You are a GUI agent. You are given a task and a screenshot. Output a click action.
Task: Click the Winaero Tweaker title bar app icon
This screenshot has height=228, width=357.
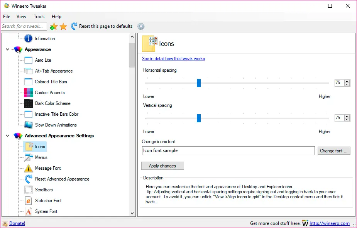(x=7, y=6)
